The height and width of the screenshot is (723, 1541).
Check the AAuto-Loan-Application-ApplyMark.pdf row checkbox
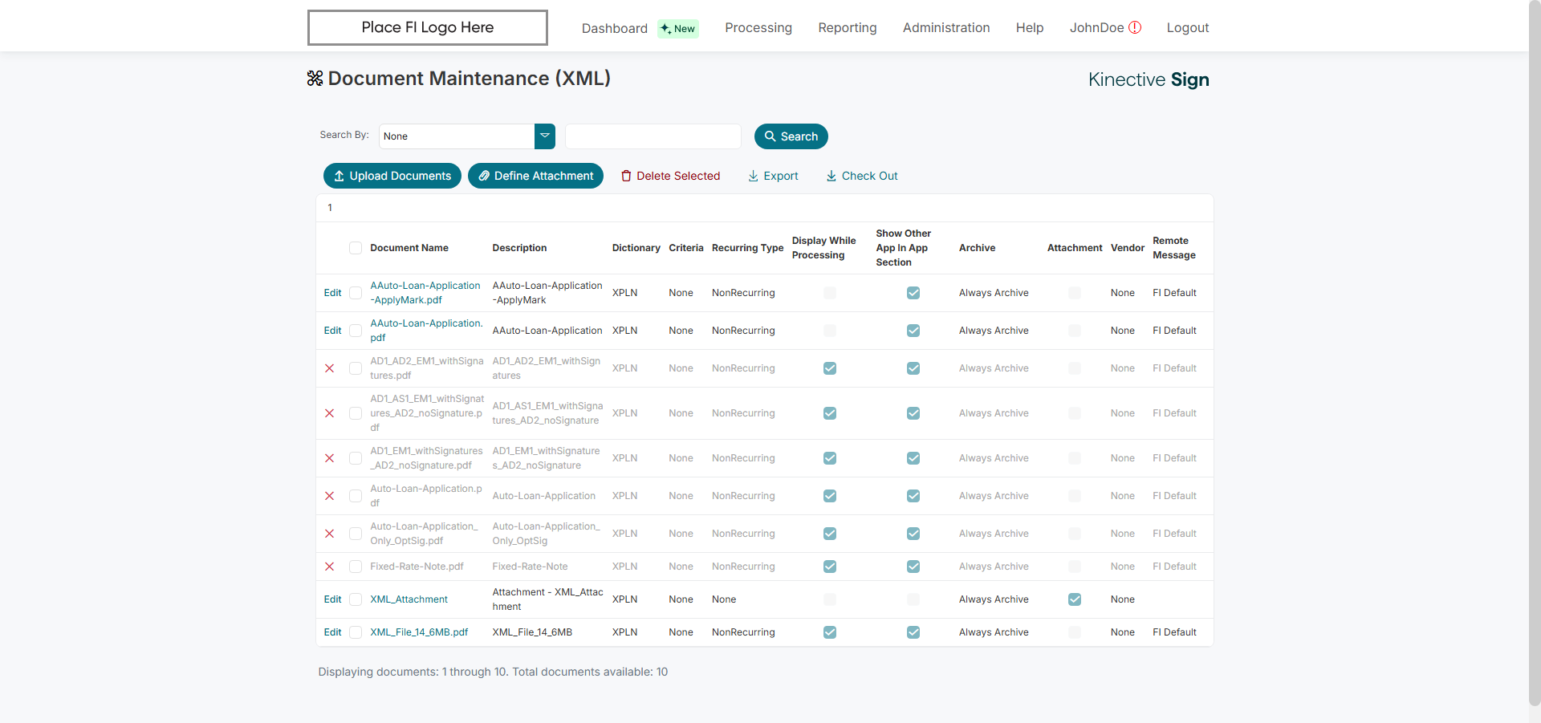(356, 293)
